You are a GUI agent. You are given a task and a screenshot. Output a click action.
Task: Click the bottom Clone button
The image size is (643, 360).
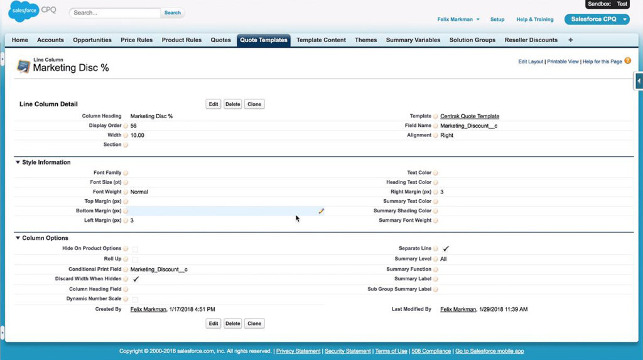(254, 324)
